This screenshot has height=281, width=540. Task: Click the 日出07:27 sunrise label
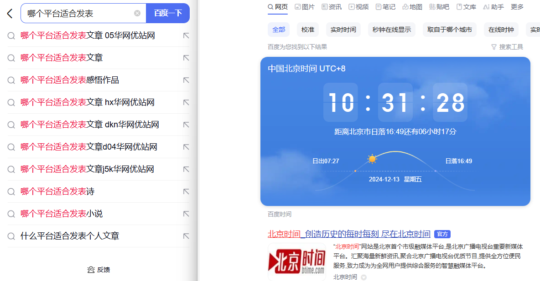[326, 161]
